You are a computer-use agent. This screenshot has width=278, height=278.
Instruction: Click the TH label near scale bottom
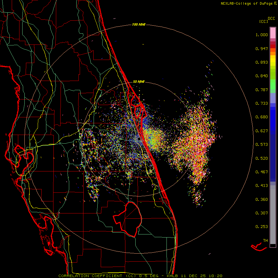265,241
